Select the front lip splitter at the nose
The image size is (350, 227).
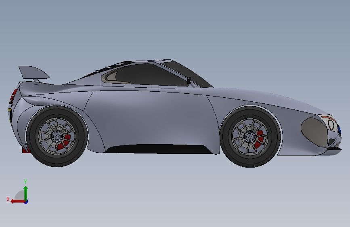334,149
